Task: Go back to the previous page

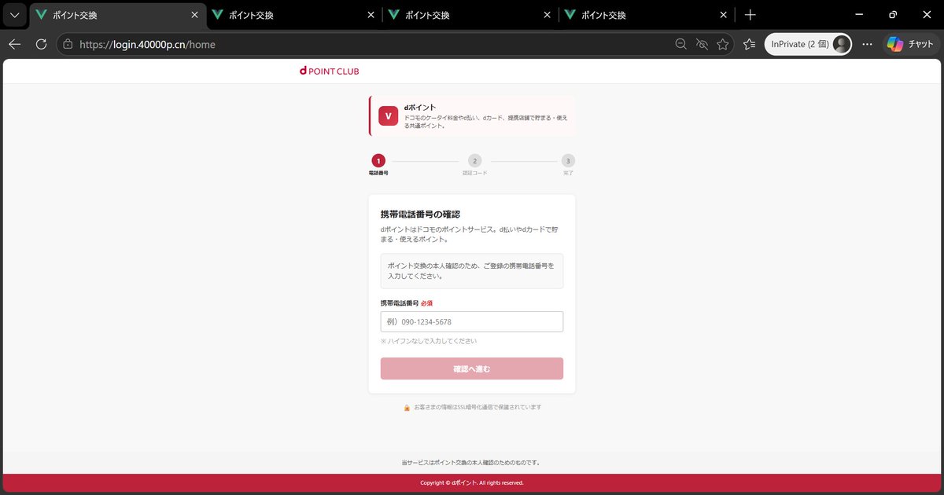Action: (x=15, y=45)
